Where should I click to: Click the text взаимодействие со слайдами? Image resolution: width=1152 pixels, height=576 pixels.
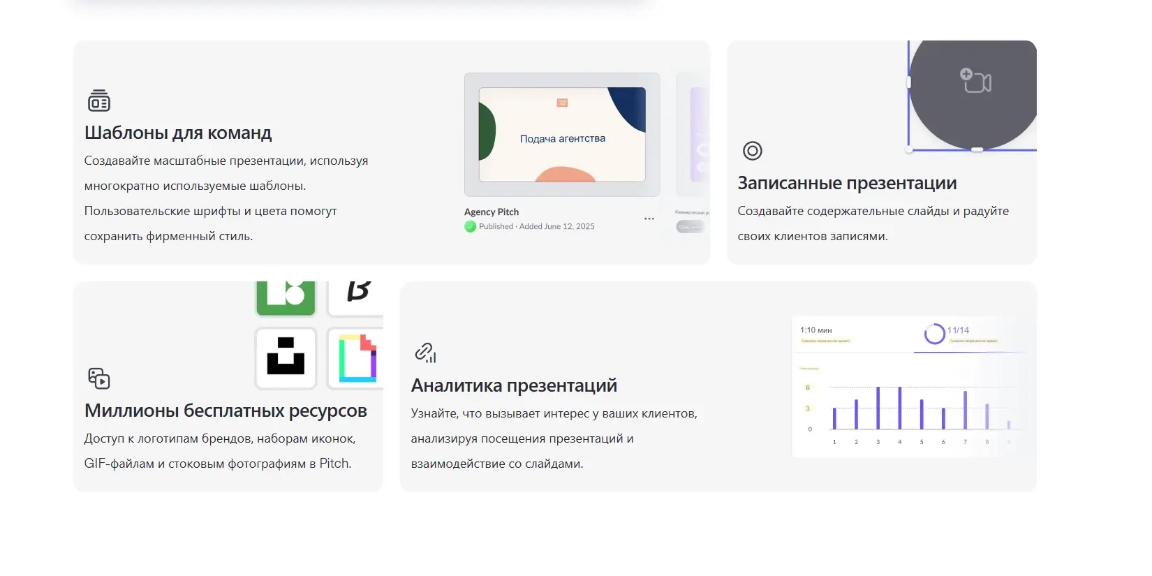click(x=497, y=464)
